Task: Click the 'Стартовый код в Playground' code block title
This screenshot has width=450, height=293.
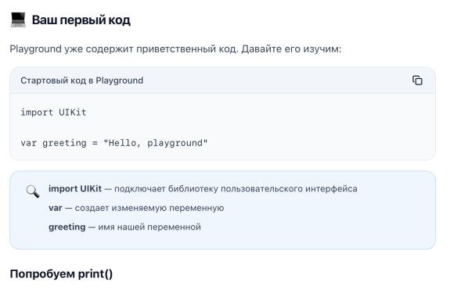Action: (82, 80)
